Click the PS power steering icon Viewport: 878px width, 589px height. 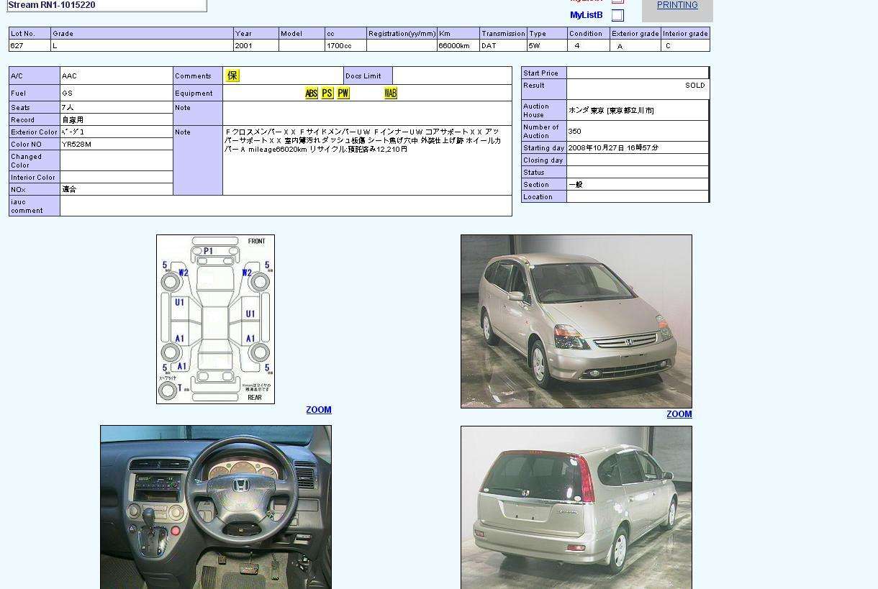(327, 93)
